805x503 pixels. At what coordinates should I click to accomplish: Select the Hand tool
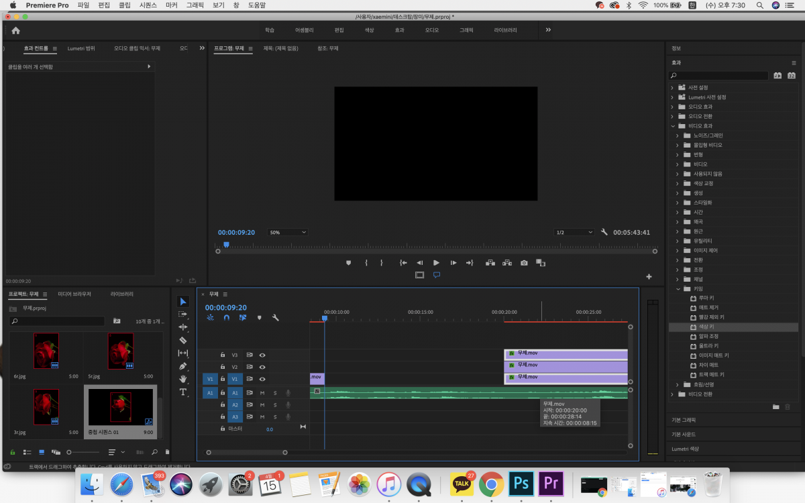(x=183, y=379)
